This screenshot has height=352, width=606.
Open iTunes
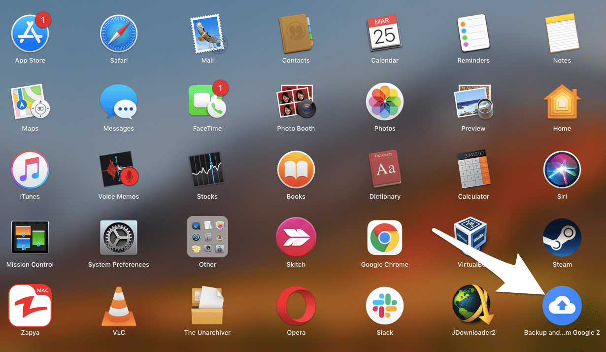(x=30, y=169)
